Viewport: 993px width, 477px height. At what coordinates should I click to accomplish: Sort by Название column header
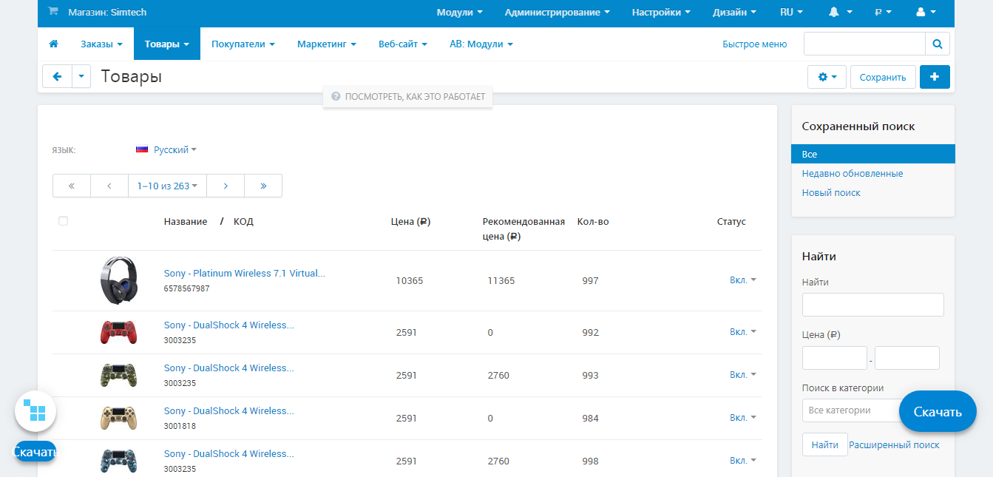tap(186, 221)
